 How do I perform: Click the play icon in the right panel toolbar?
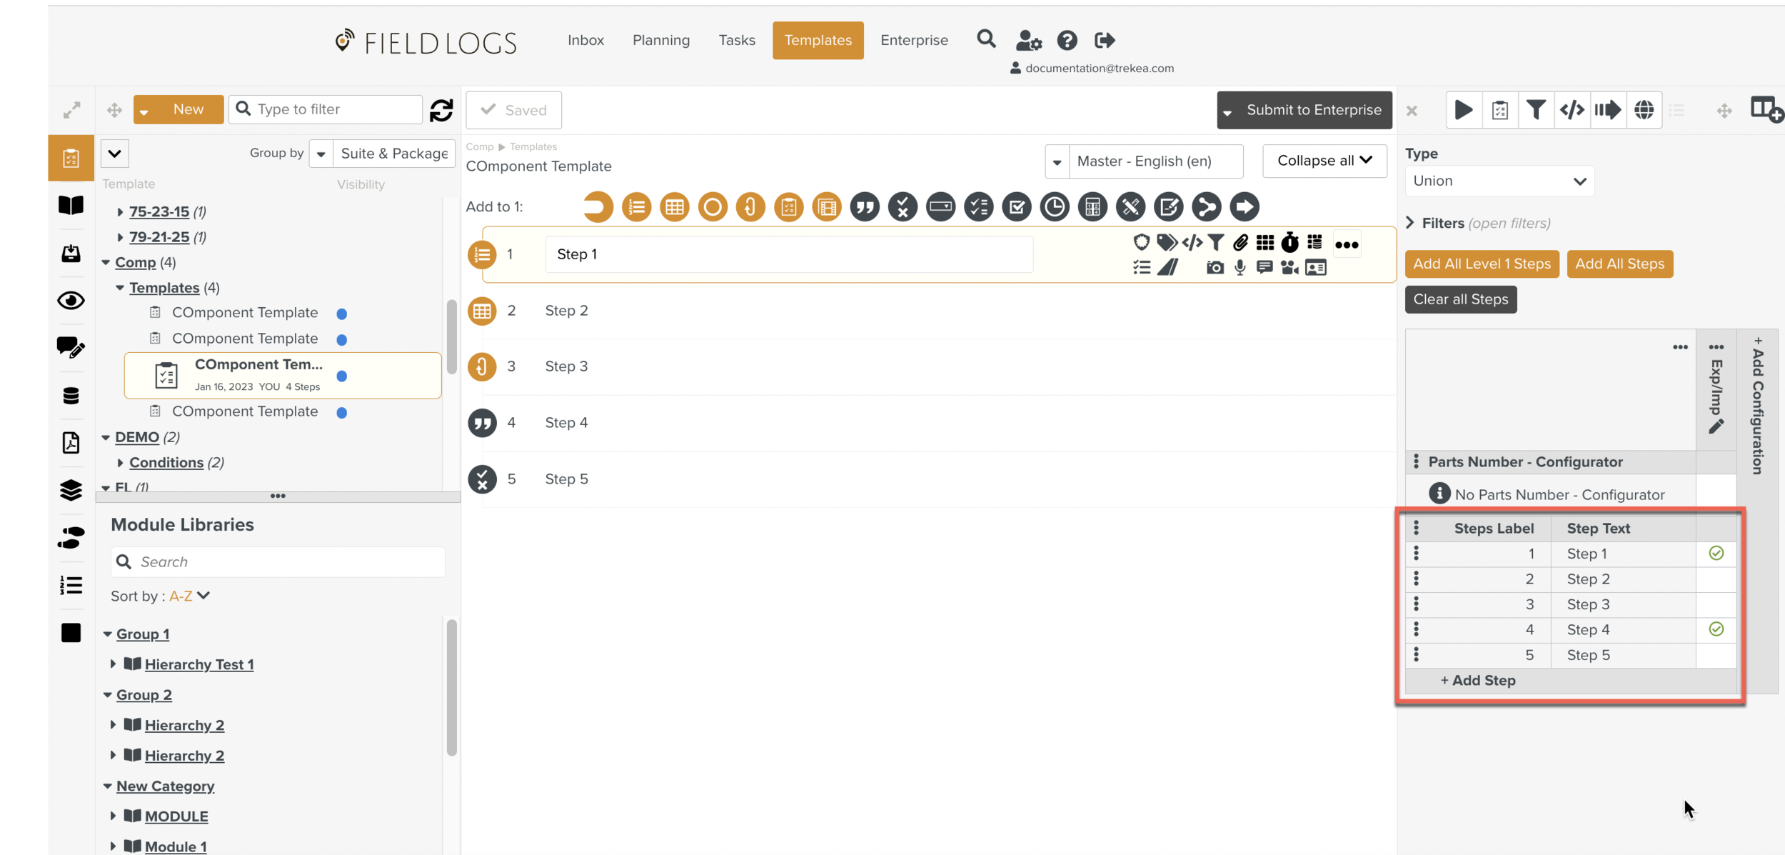[1464, 110]
